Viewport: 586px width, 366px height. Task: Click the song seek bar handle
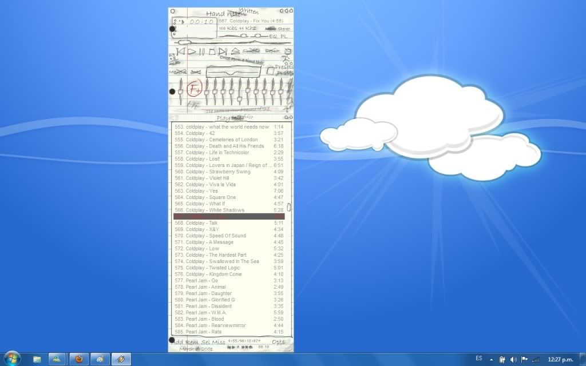tap(184, 42)
